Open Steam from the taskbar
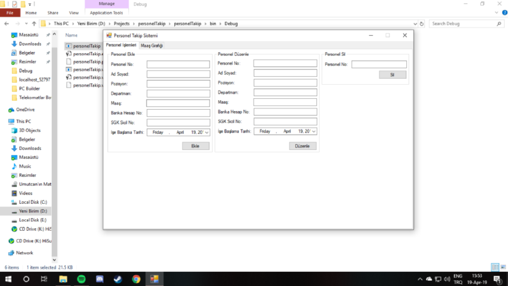Screen dimensions: 508x286 pos(118,279)
